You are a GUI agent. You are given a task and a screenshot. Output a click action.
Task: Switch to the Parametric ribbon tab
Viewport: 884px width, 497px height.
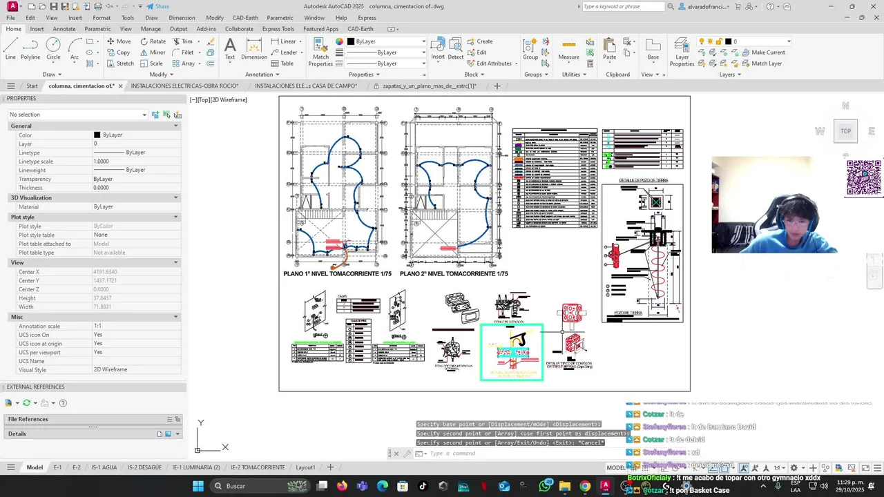coord(97,29)
